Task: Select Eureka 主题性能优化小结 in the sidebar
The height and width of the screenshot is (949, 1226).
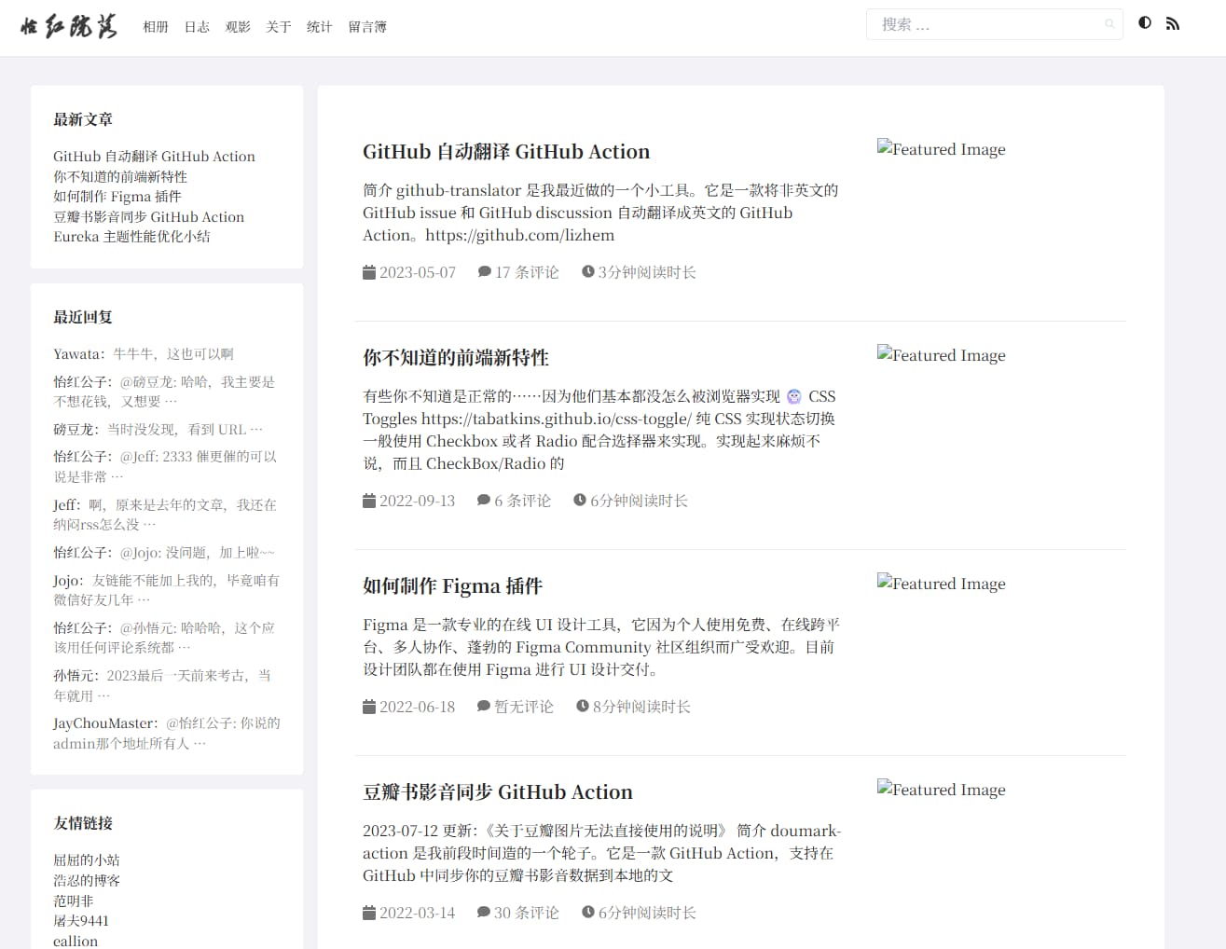Action: pos(131,237)
